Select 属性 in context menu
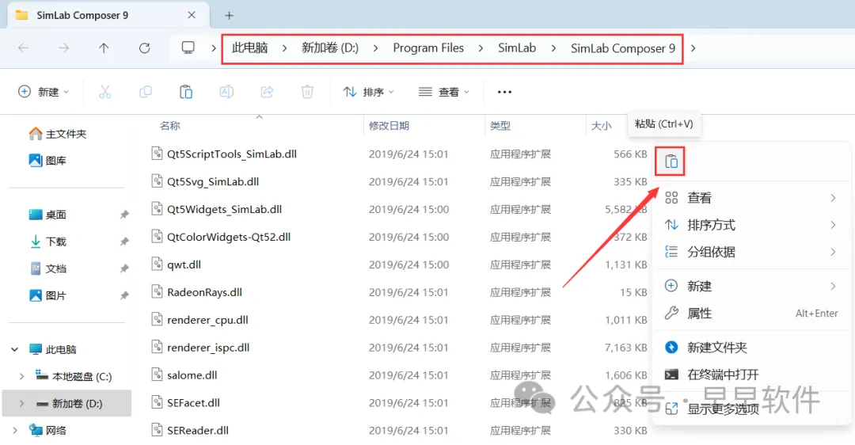The width and height of the screenshot is (855, 445). point(752,313)
